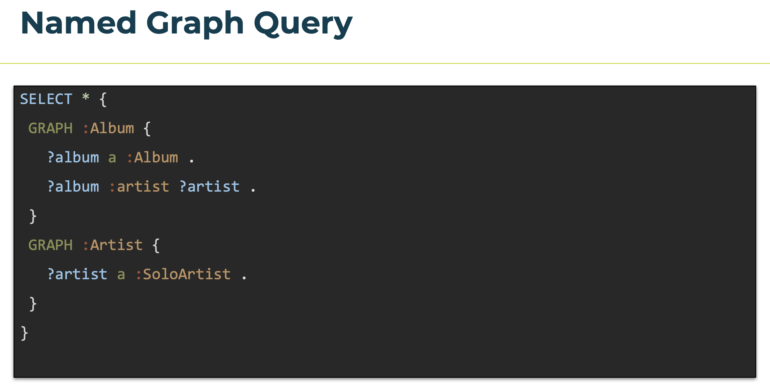Click the closing brace of Artist graph

tap(33, 304)
